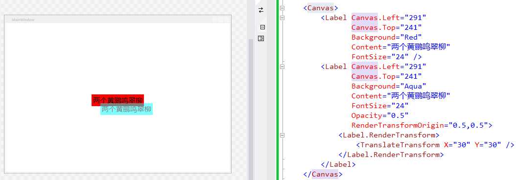The width and height of the screenshot is (516, 180).
Task: Click the Background="Red" attribute
Action: click(387, 37)
